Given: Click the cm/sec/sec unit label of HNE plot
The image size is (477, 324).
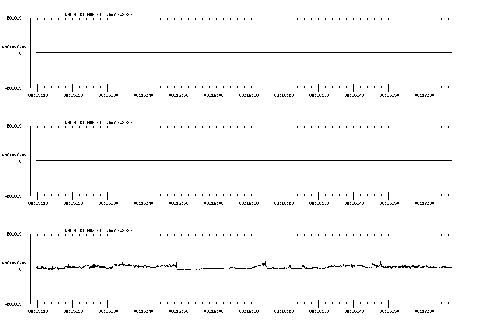Looking at the screenshot, I should point(14,46).
